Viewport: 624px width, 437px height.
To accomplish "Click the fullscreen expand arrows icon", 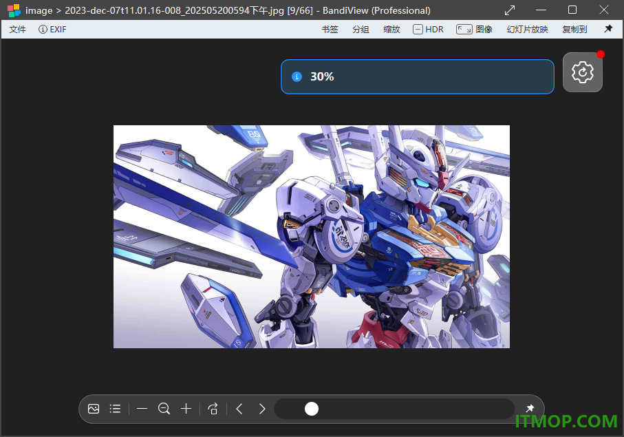I will click(509, 10).
